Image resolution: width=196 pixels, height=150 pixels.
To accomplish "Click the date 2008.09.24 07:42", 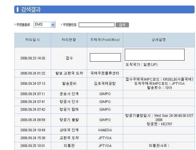I will [x=33, y=110].
